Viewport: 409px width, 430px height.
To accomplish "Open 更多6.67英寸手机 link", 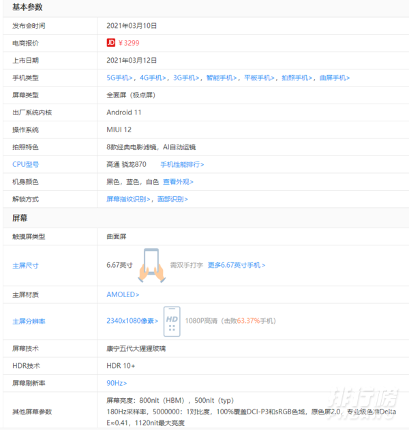I will tap(237, 265).
